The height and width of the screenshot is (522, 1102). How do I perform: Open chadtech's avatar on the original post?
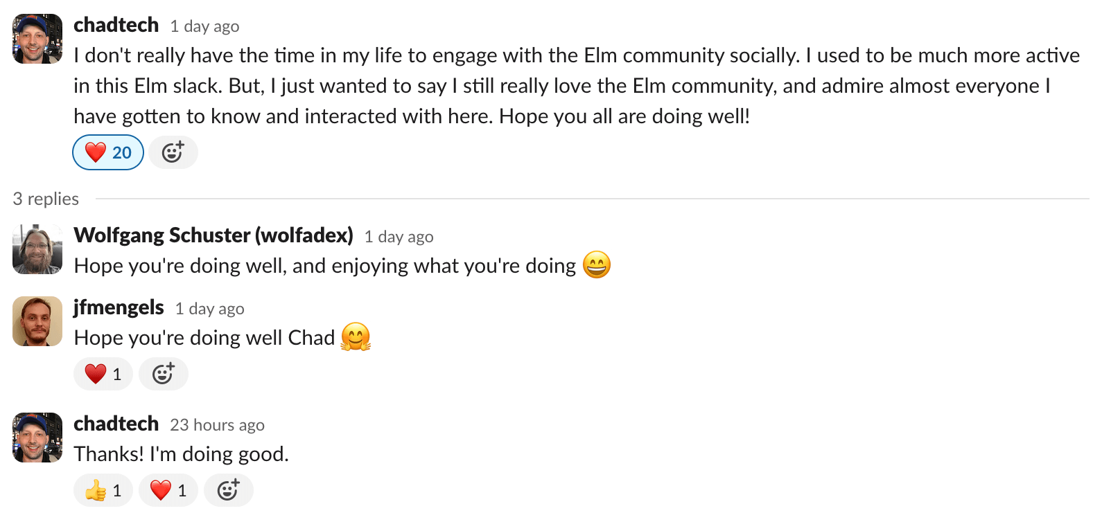37,39
